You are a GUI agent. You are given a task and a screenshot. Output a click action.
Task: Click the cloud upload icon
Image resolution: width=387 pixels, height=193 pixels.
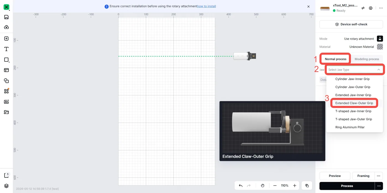[x=6, y=27]
